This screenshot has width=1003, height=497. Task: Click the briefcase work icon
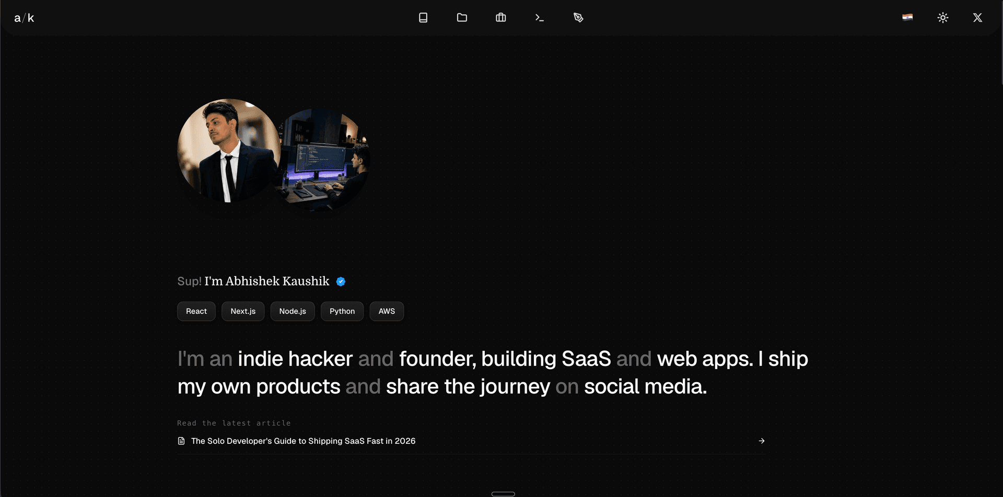click(500, 18)
